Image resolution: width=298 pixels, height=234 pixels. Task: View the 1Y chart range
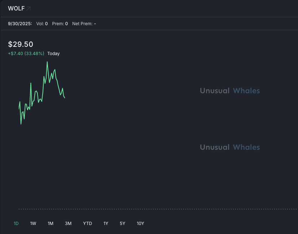click(106, 224)
